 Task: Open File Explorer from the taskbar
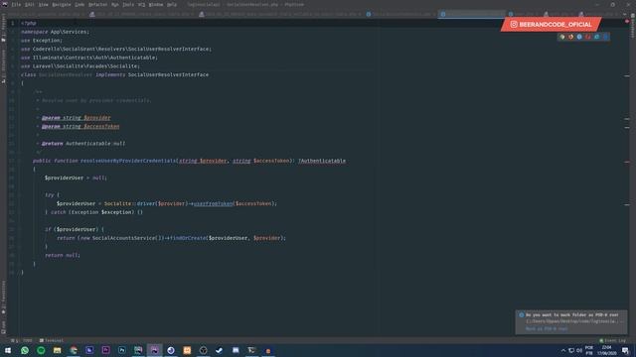(58, 350)
